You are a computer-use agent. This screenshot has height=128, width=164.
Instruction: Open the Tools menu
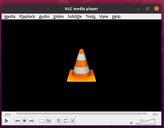point(91,16)
